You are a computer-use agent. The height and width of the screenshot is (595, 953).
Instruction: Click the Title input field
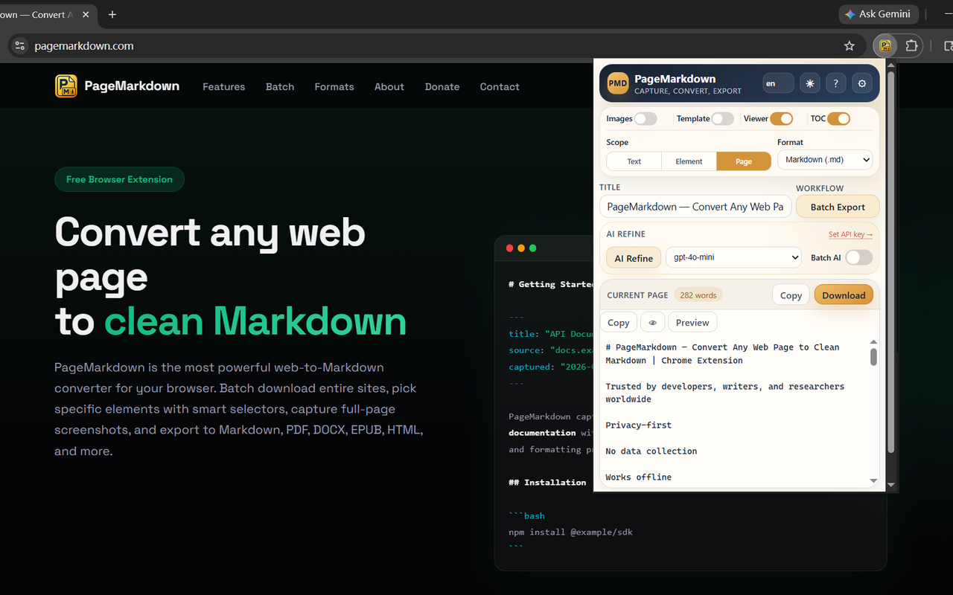click(695, 207)
